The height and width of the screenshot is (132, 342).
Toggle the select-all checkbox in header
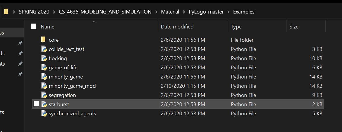[33, 26]
